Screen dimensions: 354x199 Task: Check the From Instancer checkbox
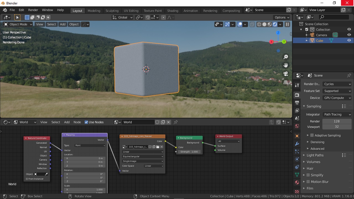click(27, 179)
